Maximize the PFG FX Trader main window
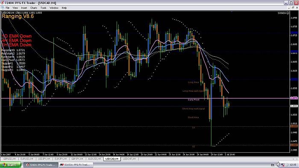The height and width of the screenshot is (168, 299). 291,3
